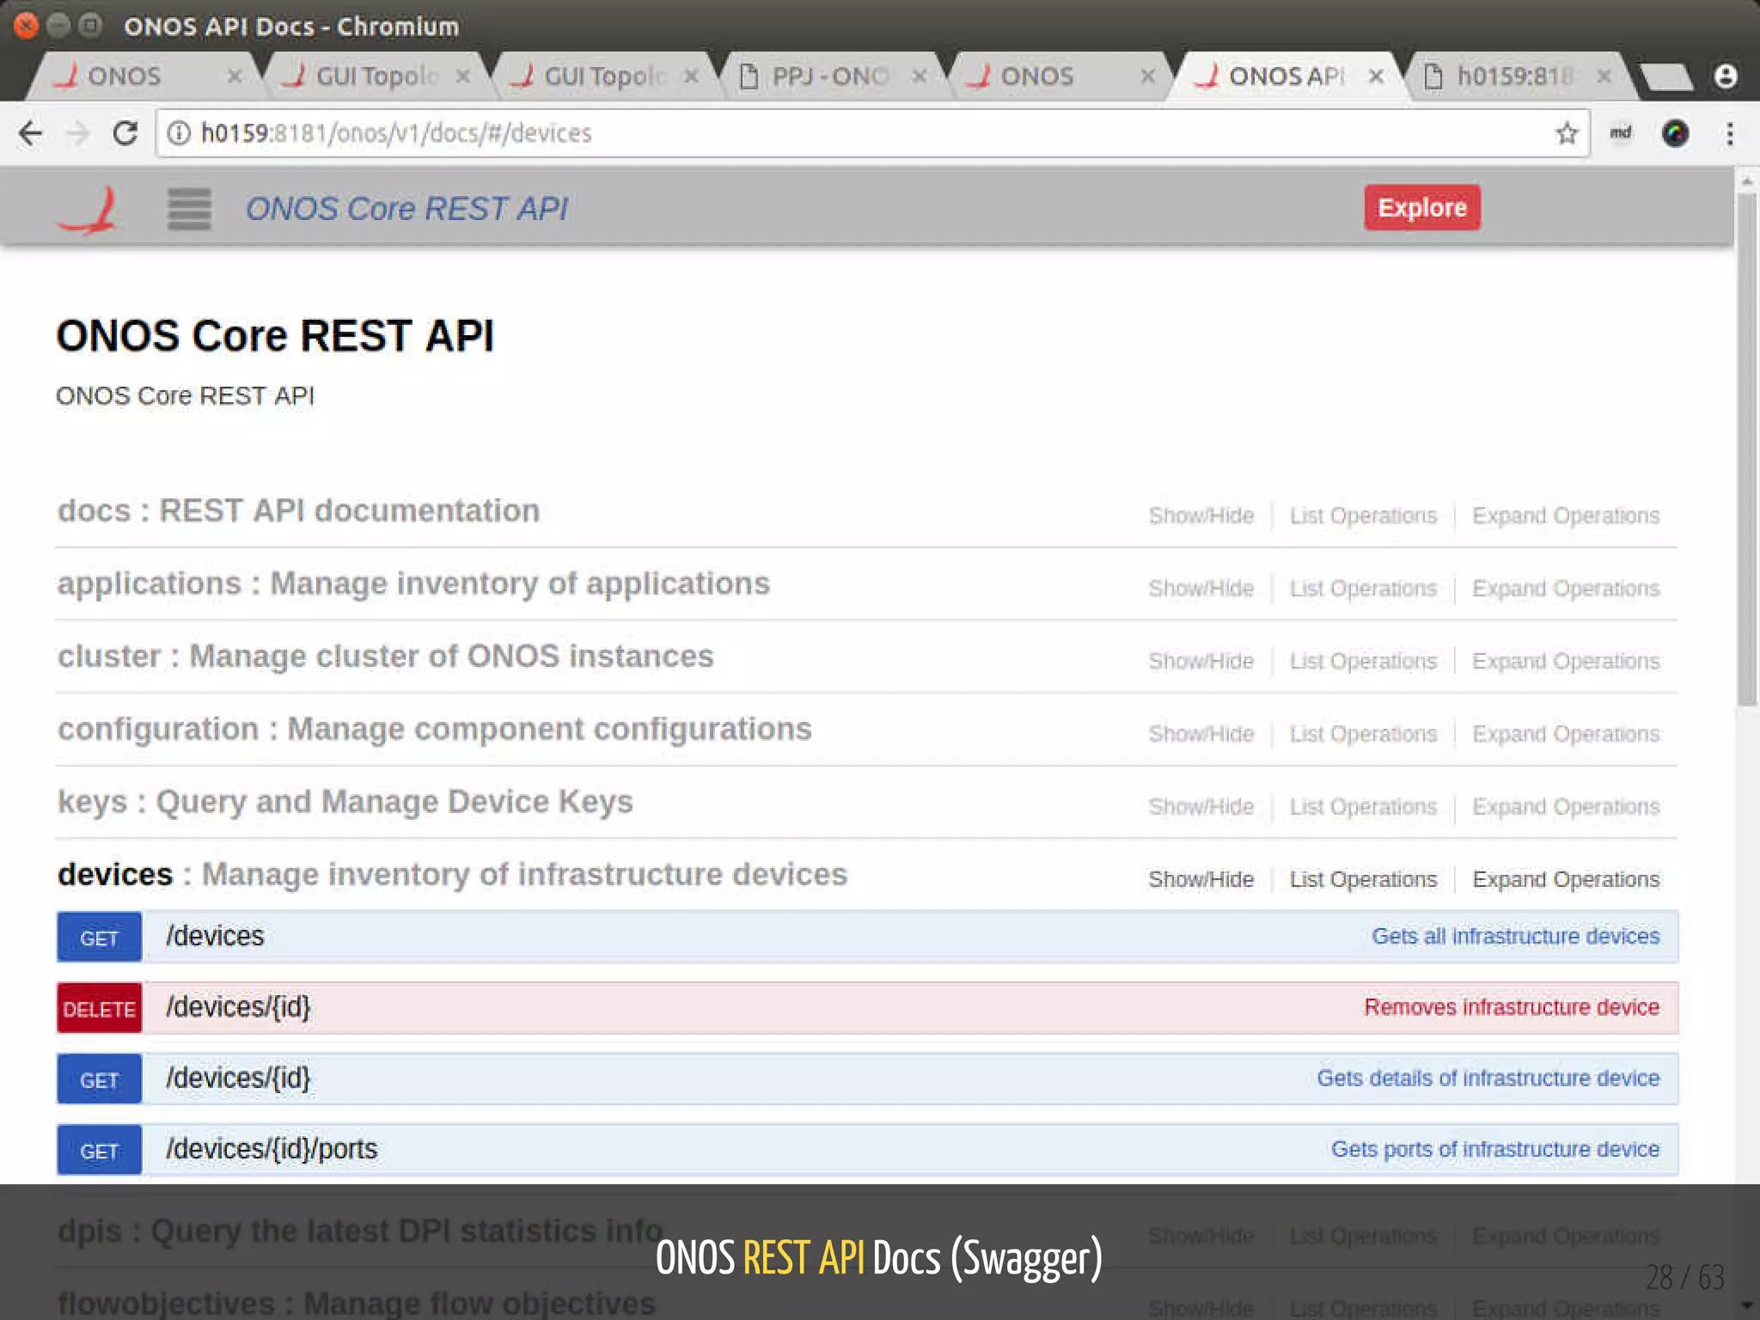Click the browser forward arrow

(78, 133)
